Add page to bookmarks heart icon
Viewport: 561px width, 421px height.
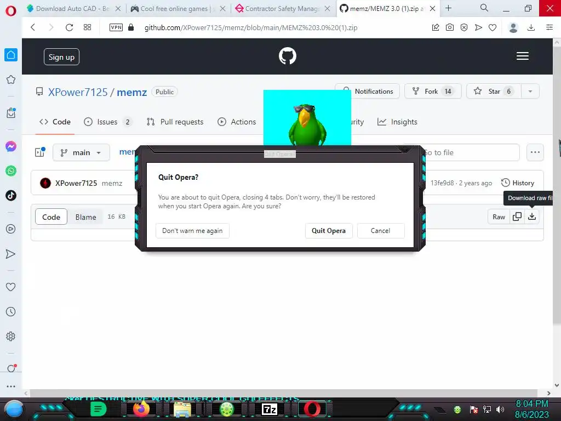tap(493, 27)
